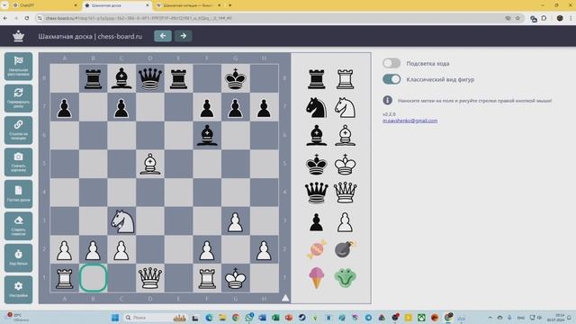
Task: Open the gmail email link under version
Action: click(410, 121)
